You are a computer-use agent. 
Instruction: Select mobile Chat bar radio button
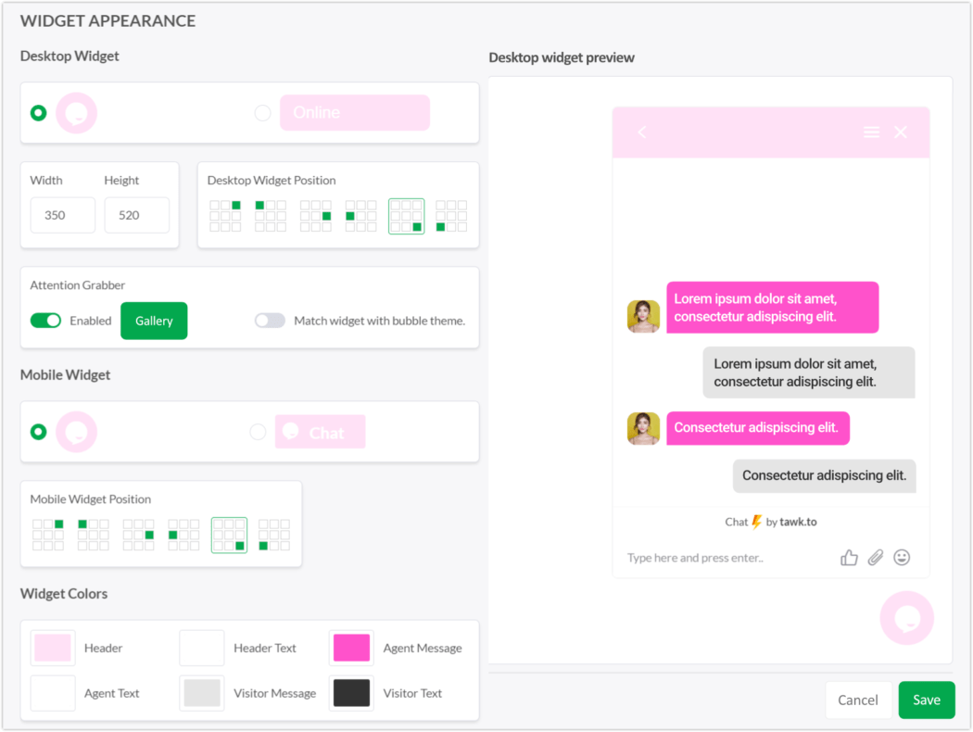click(x=258, y=432)
